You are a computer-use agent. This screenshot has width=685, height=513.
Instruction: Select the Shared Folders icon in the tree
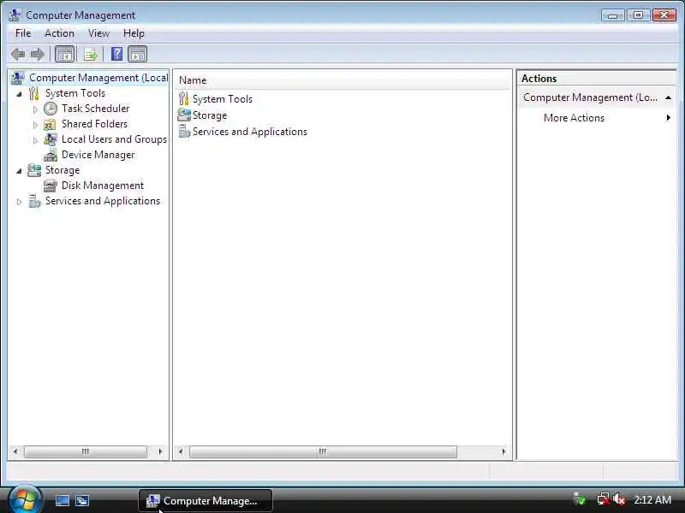50,124
